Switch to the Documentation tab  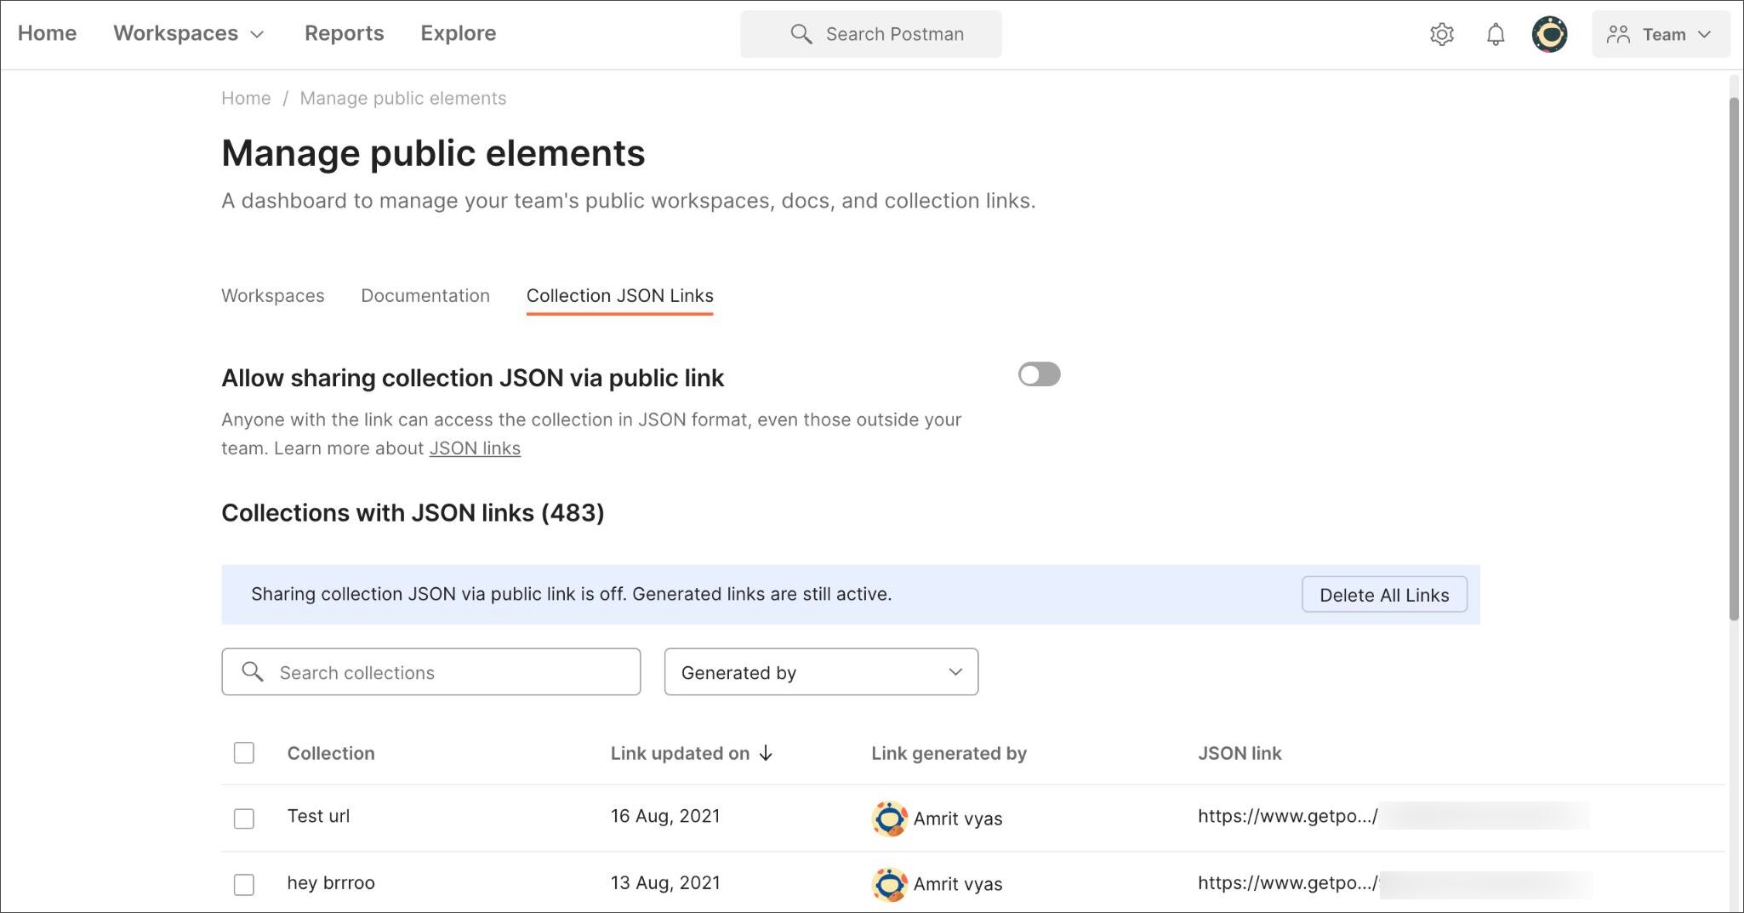coord(425,295)
